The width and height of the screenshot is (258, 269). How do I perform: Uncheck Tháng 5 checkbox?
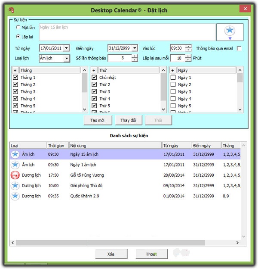[x=15, y=106]
